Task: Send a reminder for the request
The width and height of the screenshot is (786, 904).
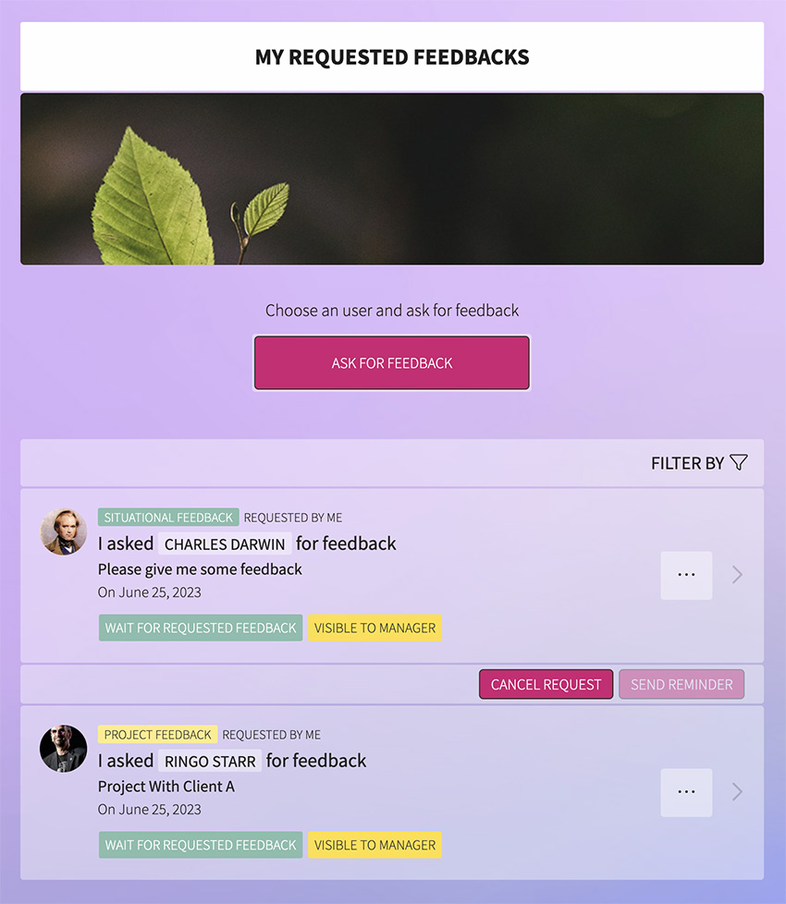Action: (682, 684)
